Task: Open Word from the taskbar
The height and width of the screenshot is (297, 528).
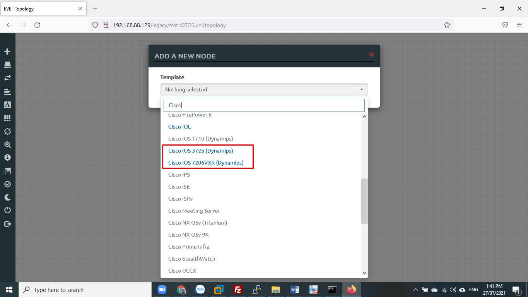Action: coord(294,290)
